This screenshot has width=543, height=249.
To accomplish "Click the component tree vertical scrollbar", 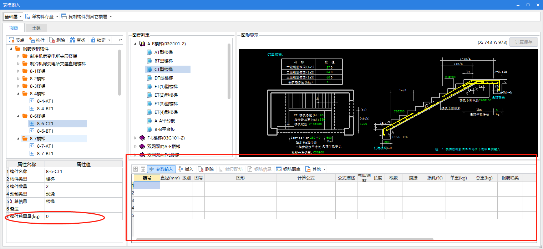I will coord(120,72).
